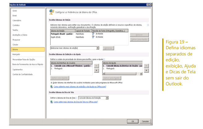Screen dimensions: 203x129
Task: Click proofing check icon for Português (Brasil)
Action: 93,34
